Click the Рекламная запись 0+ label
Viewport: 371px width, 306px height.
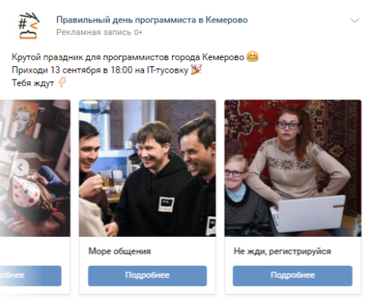(99, 32)
